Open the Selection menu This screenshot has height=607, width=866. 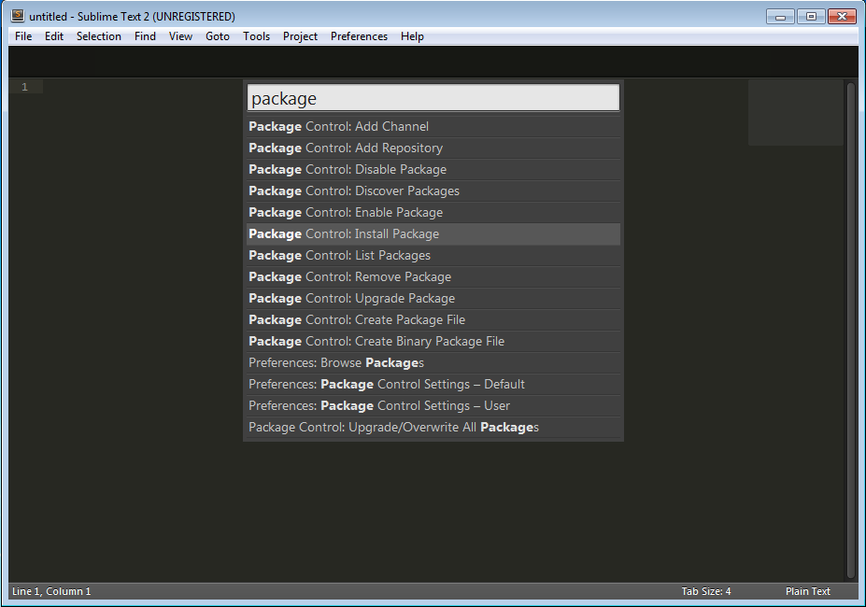tap(99, 36)
